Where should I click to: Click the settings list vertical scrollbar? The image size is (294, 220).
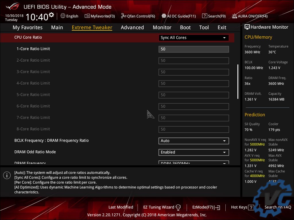click(x=238, y=82)
